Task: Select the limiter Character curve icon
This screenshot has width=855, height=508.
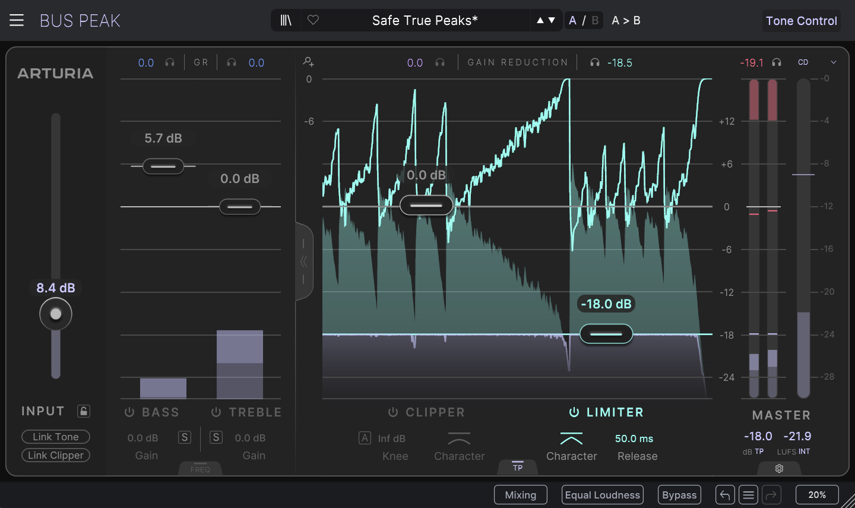Action: (x=571, y=439)
